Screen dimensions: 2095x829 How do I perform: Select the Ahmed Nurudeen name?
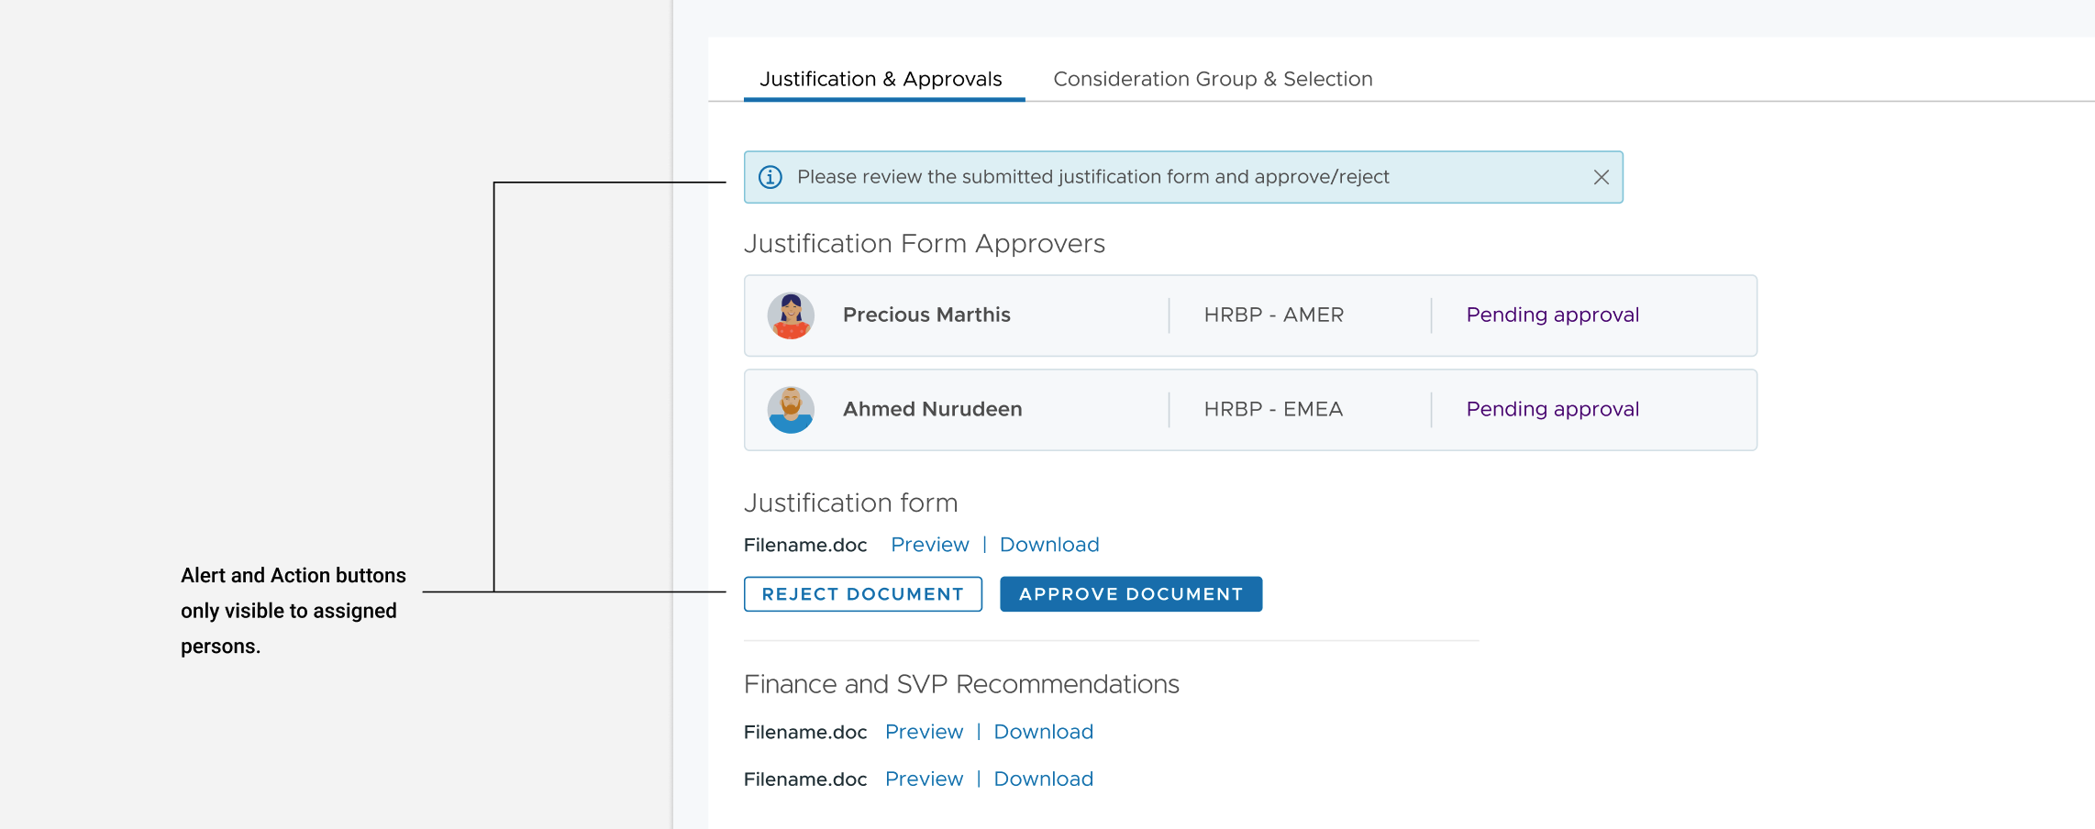click(x=932, y=409)
